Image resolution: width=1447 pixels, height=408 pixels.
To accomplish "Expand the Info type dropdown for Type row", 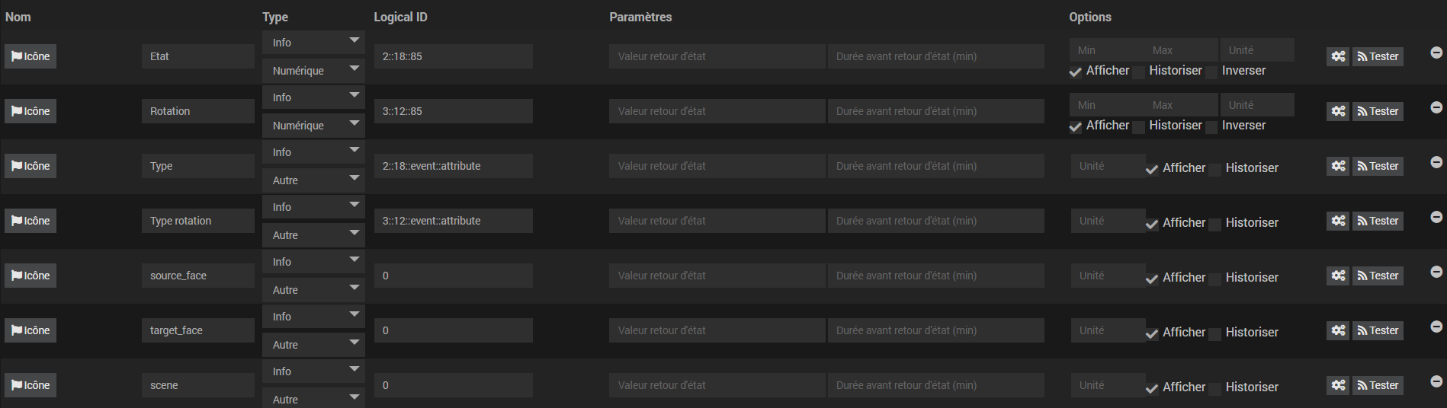I will click(313, 152).
